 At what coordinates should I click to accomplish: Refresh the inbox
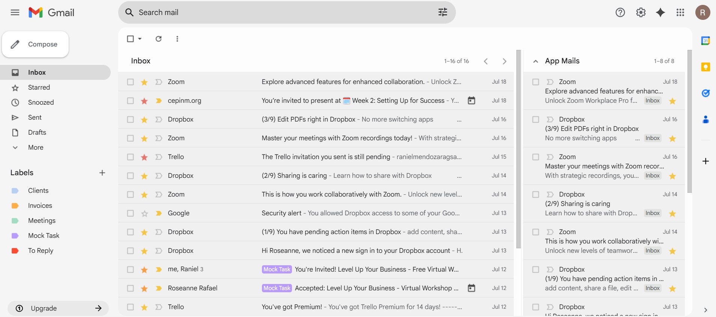(159, 39)
